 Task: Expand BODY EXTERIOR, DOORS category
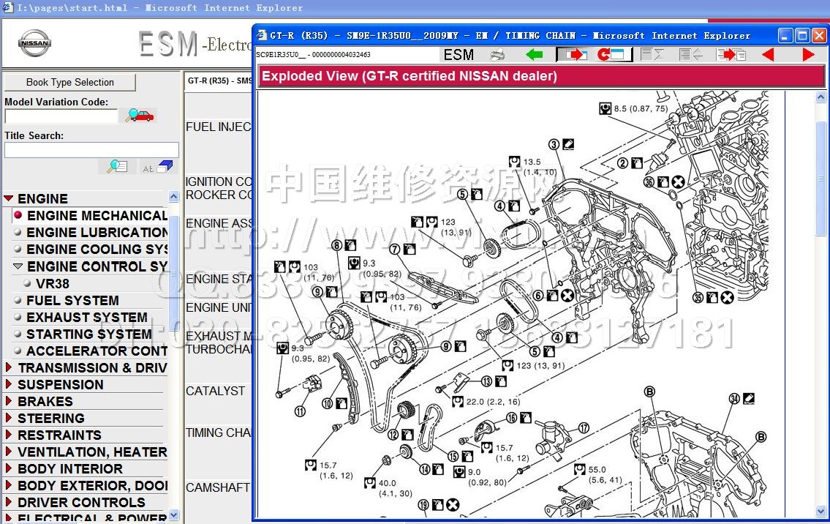[9, 485]
